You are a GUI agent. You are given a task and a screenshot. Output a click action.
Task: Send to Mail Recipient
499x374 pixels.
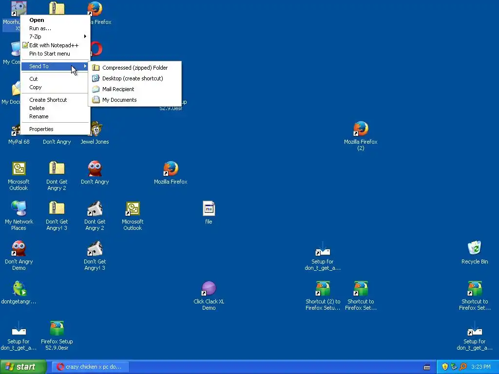pyautogui.click(x=135, y=90)
